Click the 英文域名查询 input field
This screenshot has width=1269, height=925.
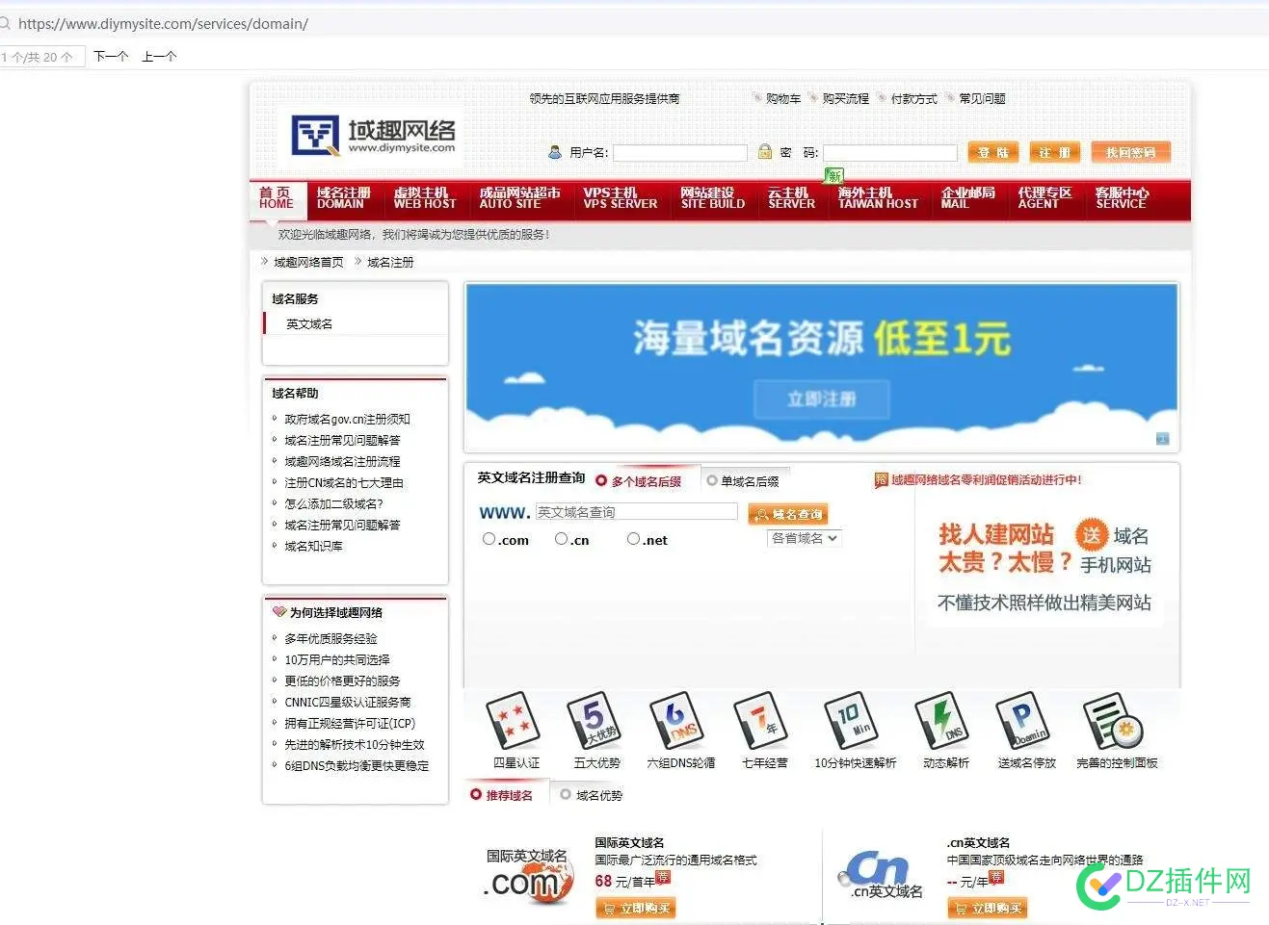coord(636,512)
